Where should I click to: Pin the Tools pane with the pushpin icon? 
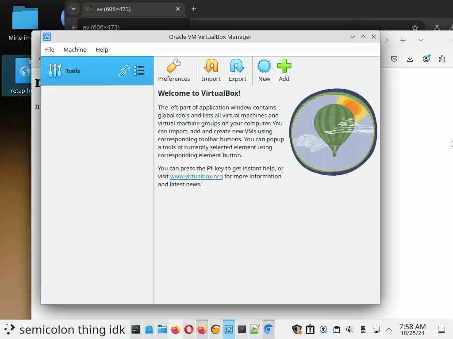[x=124, y=71]
